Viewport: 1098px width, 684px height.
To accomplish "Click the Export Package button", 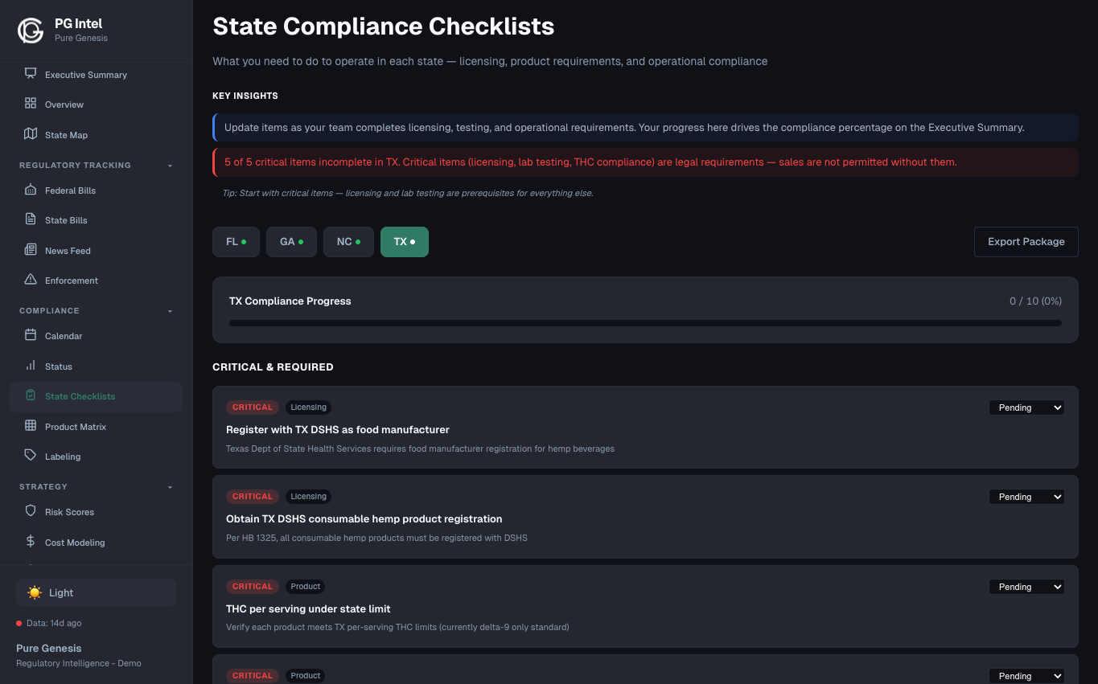I will click(1026, 241).
